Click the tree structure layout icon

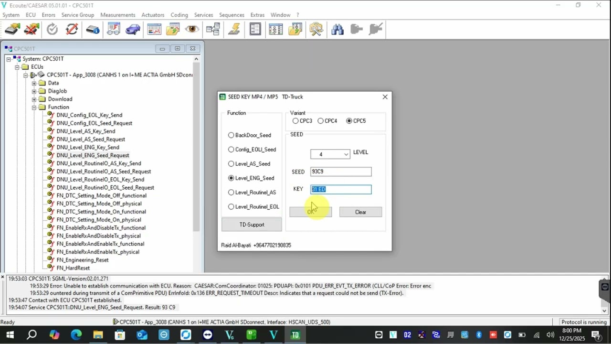pos(213,30)
